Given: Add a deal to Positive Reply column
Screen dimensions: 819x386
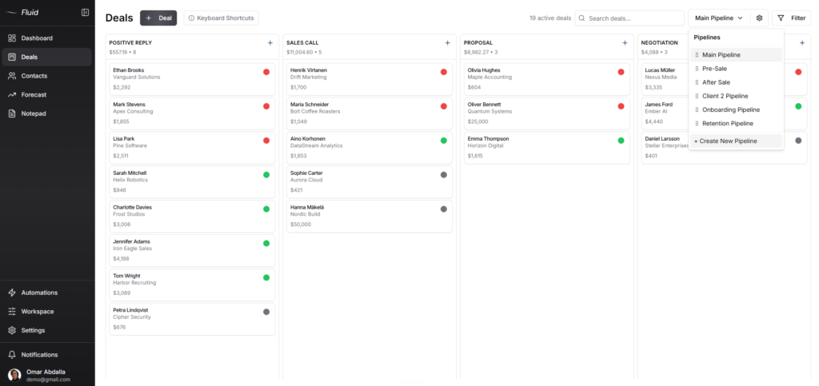Looking at the screenshot, I should coord(270,43).
